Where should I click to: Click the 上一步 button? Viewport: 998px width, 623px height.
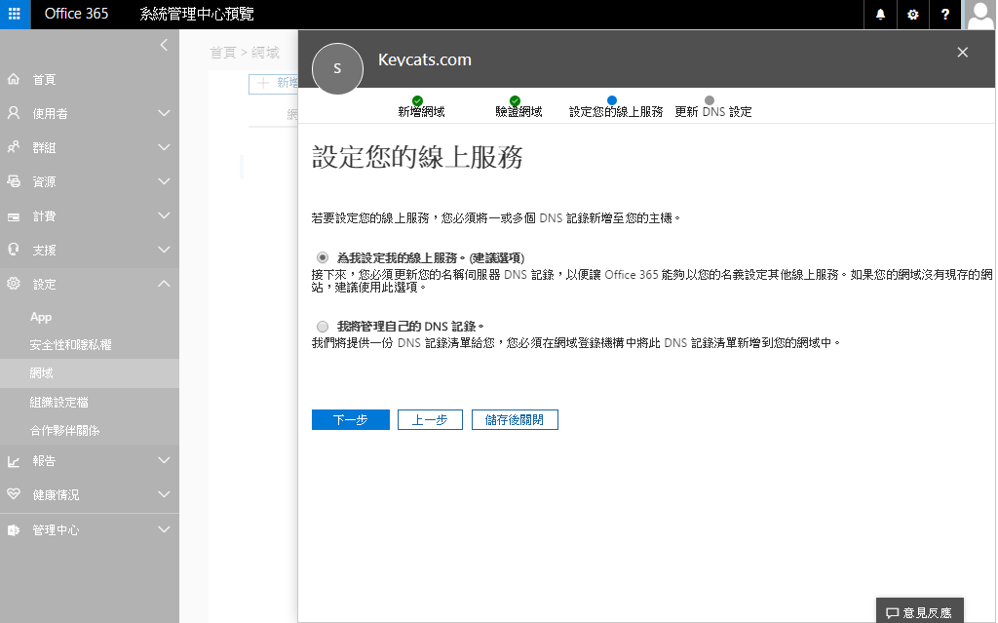coord(430,420)
